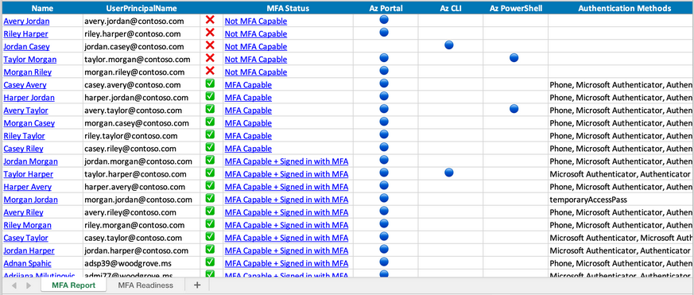Viewport: 694px width, 295px height.
Task: Click the green check icon for adsp39@woodgrove.ms
Action: tap(210, 262)
